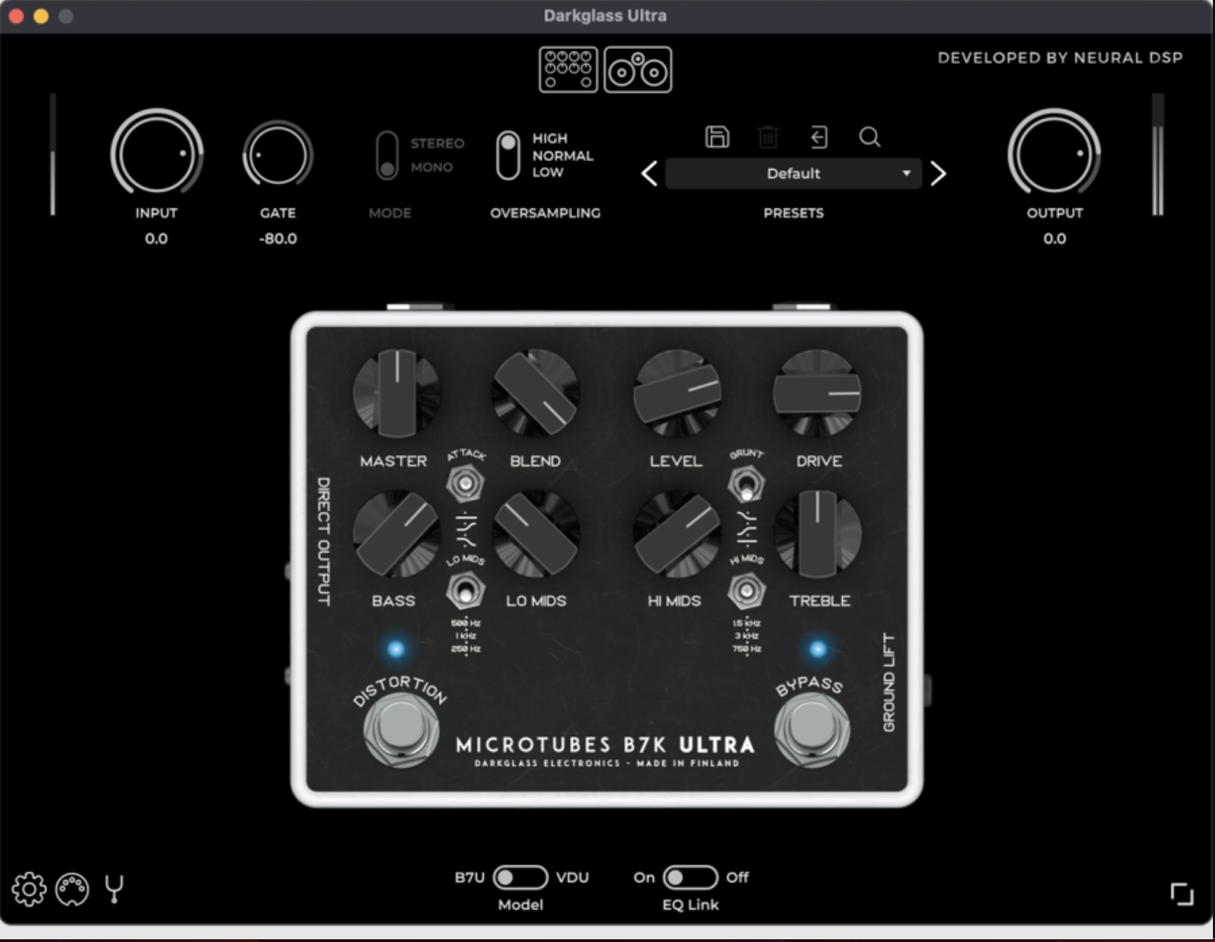1215x942 pixels.
Task: Click the Bypass blue LED indicator
Action: [817, 649]
